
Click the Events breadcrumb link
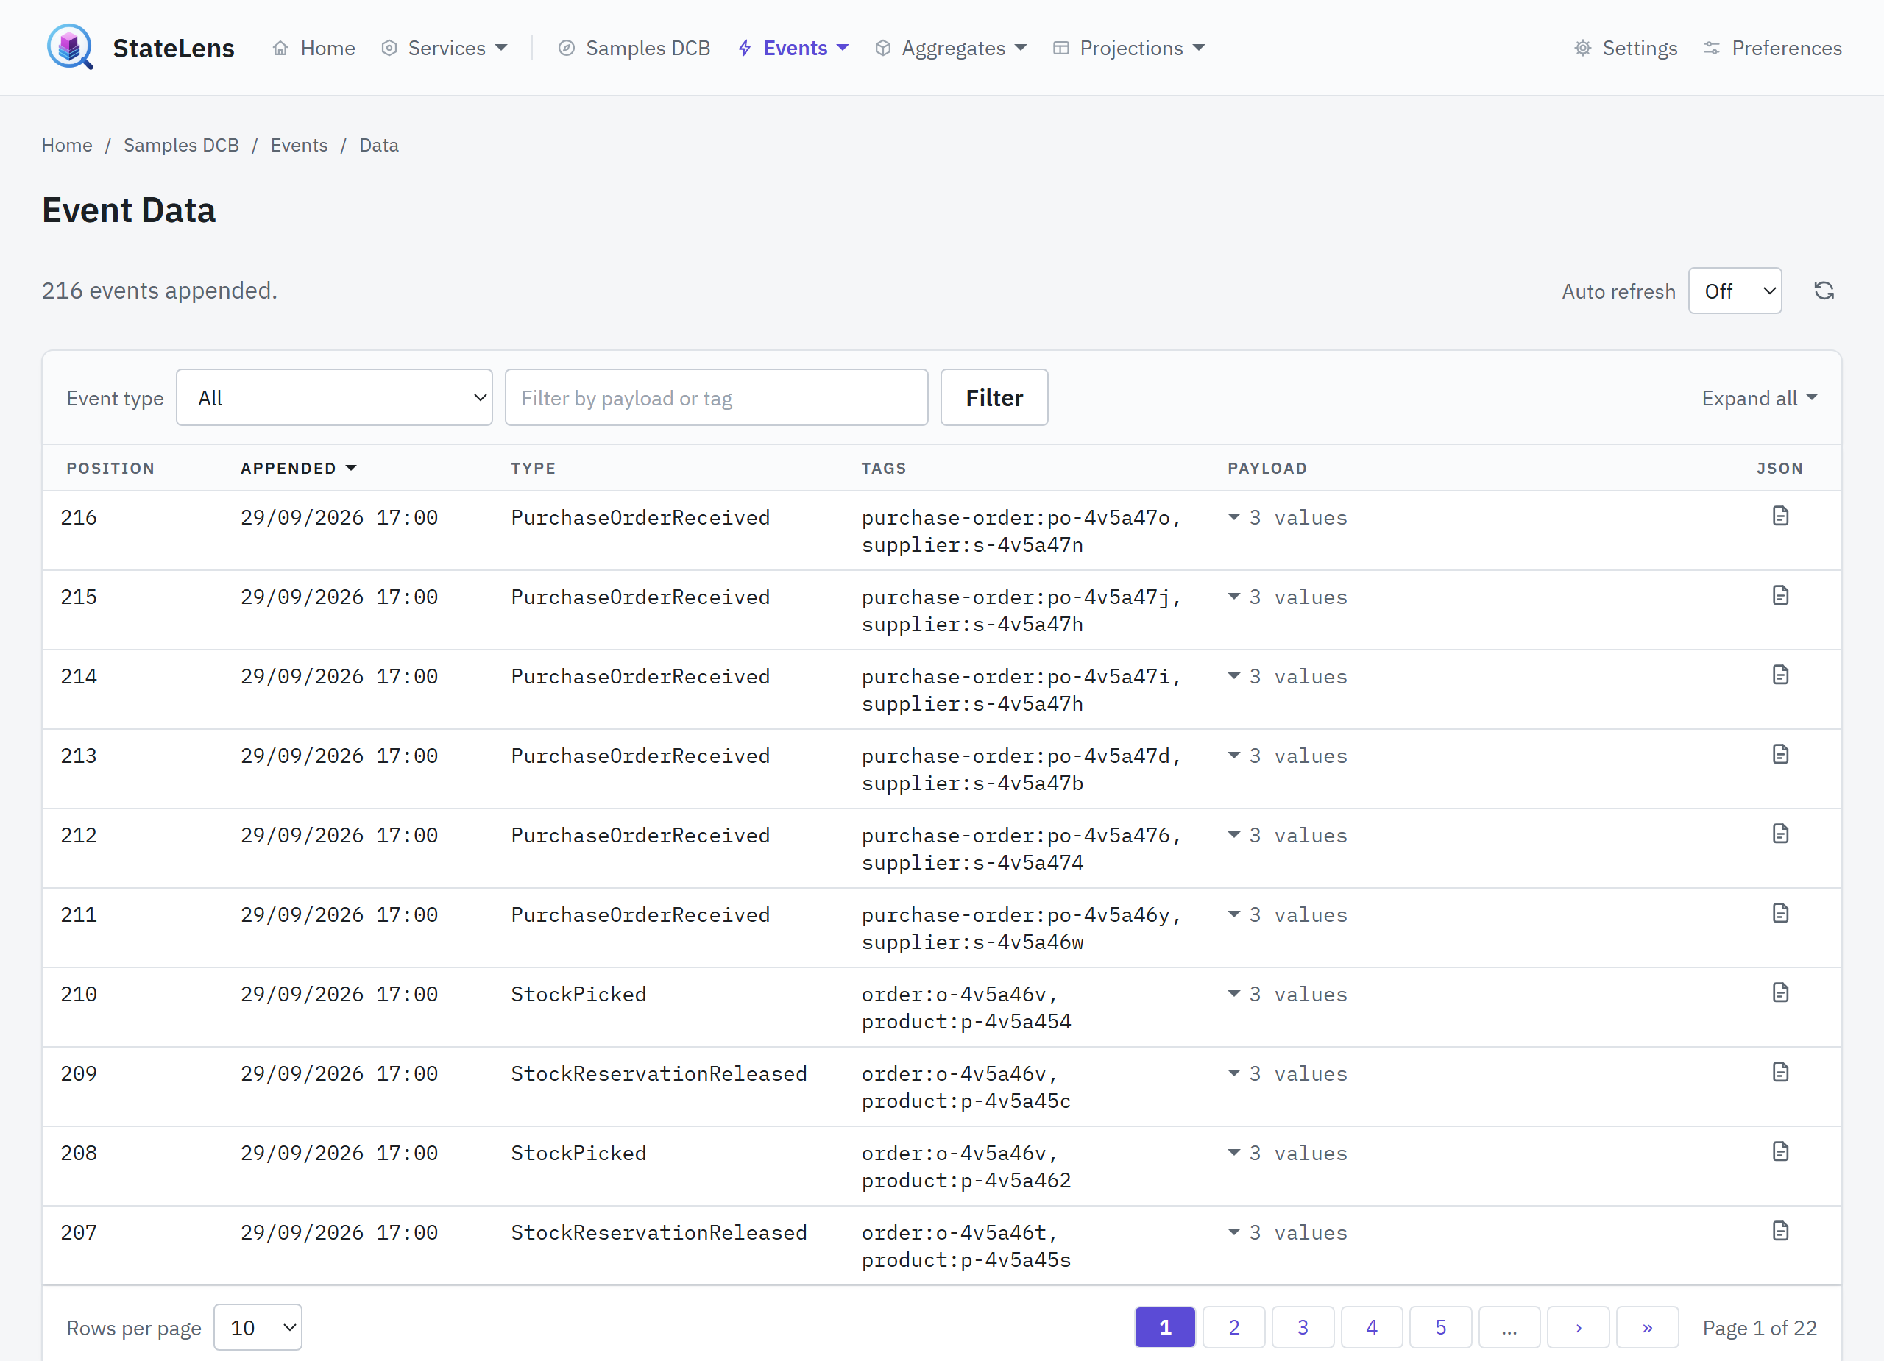[299, 146]
